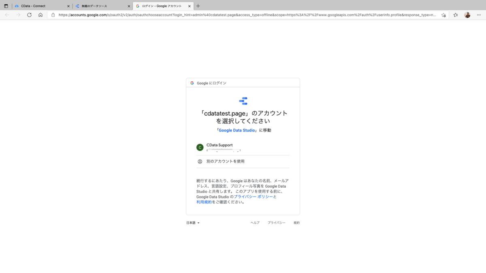The height and width of the screenshot is (273, 486).
Task: Select the ログイン - Google アカウント tab
Action: coord(163,6)
